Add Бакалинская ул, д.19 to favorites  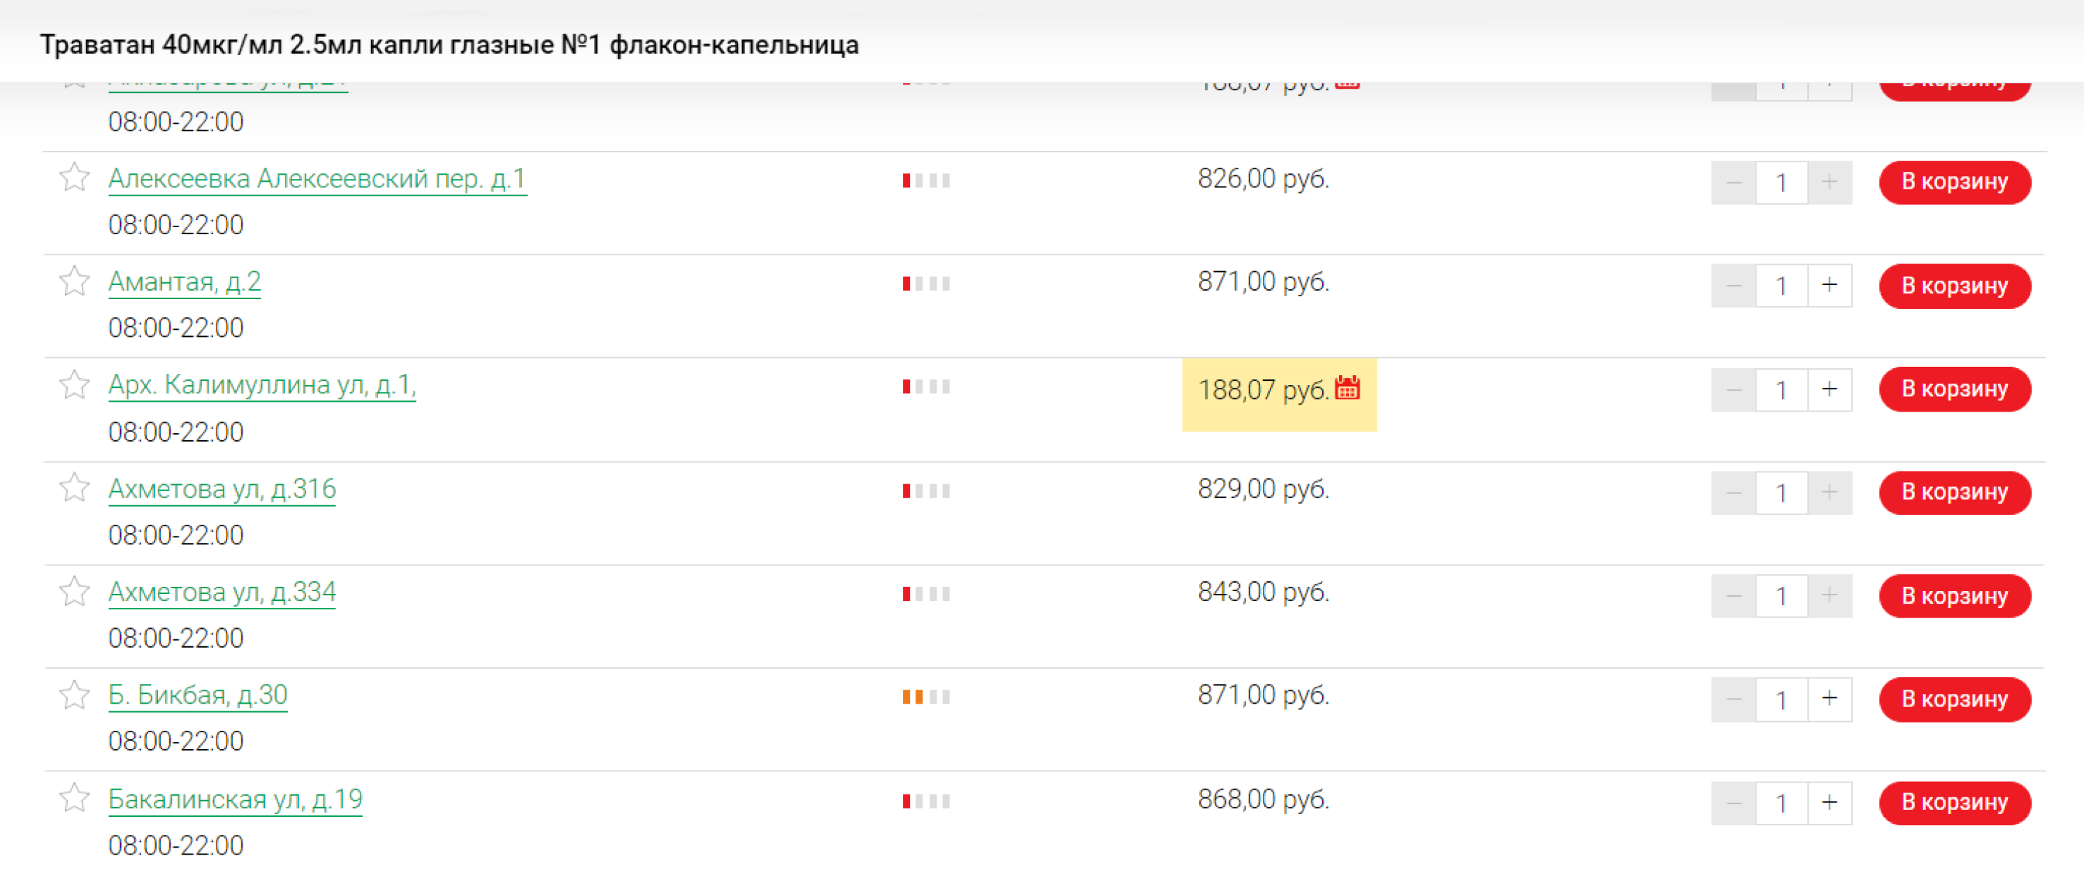pos(74,799)
